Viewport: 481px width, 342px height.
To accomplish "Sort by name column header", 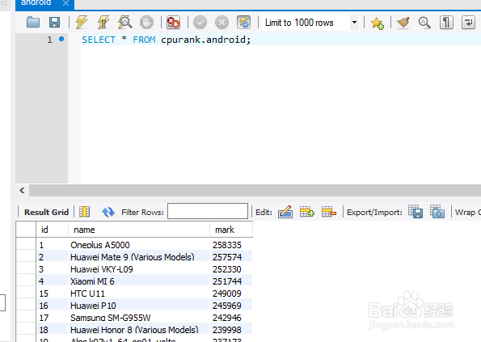I will point(139,230).
